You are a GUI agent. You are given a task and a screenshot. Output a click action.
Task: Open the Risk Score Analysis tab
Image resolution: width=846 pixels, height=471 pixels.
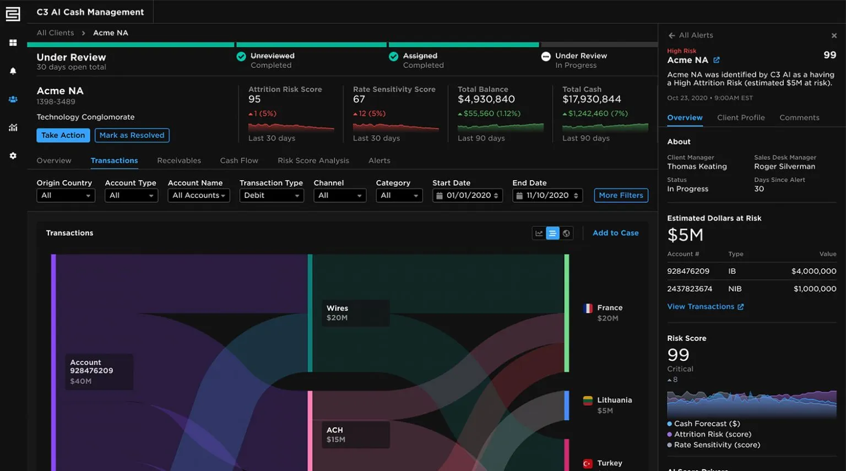pyautogui.click(x=313, y=161)
